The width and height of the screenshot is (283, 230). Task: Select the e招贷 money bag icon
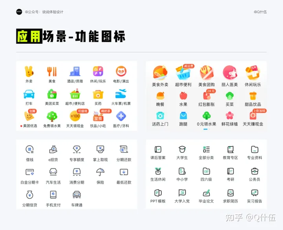tap(53, 149)
